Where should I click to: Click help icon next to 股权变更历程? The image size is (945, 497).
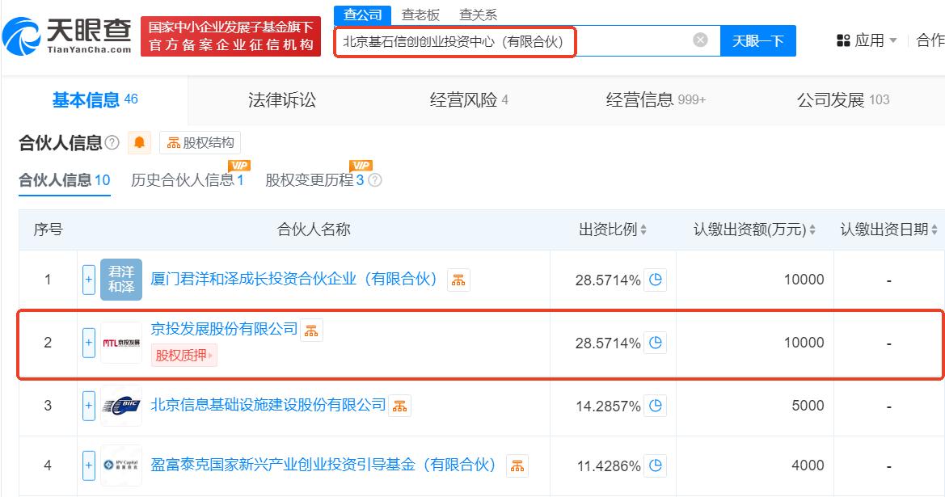point(375,180)
